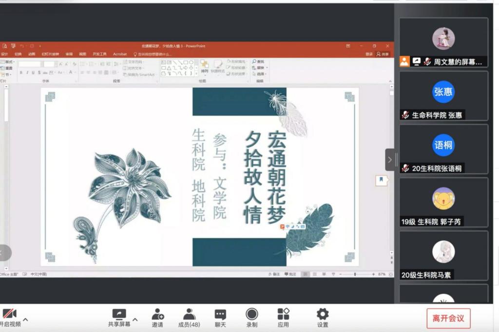The width and height of the screenshot is (499, 332).
Task: Open the Chat (聊天) panel
Action: tap(220, 314)
